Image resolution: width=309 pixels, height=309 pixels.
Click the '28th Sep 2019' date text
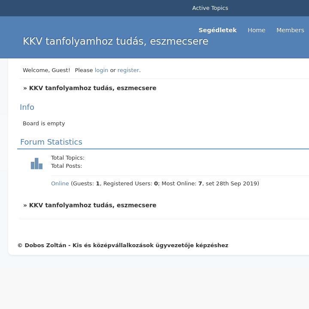coord(237,183)
